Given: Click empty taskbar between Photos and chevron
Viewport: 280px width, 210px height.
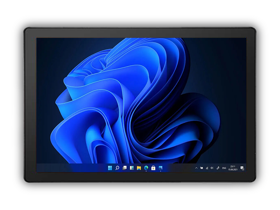Looking at the screenshot, I should pos(178,168).
